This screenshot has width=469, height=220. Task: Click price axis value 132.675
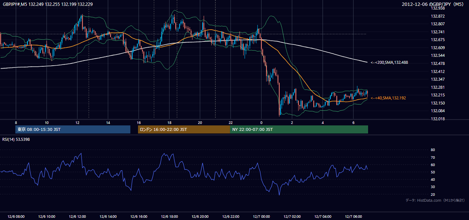[x=438, y=40]
